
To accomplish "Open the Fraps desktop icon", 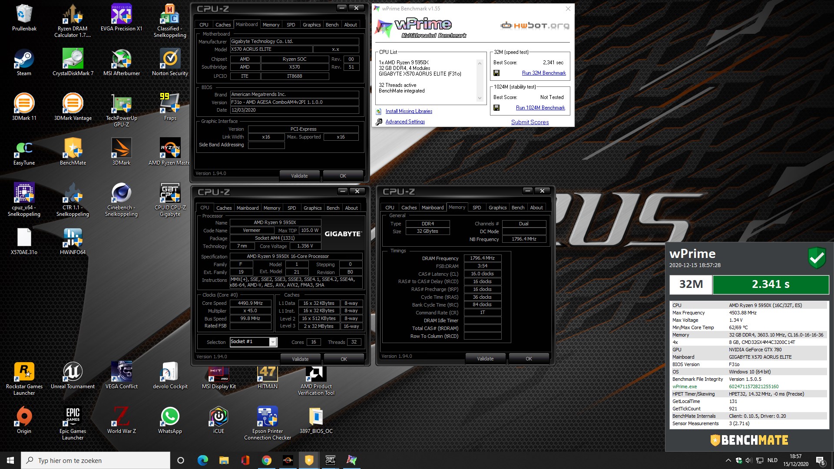I will tap(170, 107).
